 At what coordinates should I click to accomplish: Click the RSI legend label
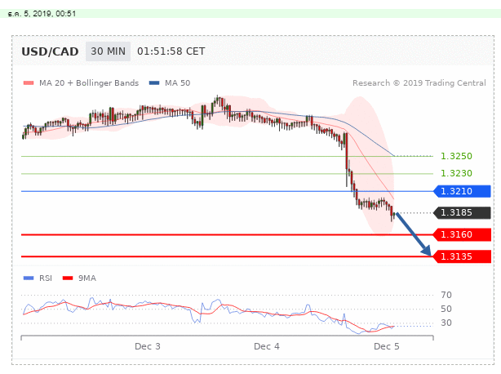click(46, 278)
